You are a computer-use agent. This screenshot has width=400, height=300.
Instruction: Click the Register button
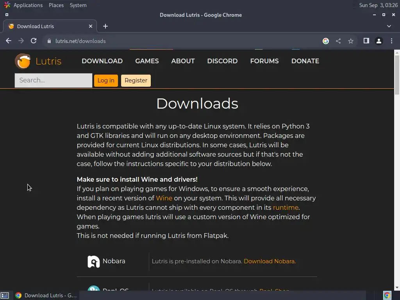coord(136,80)
